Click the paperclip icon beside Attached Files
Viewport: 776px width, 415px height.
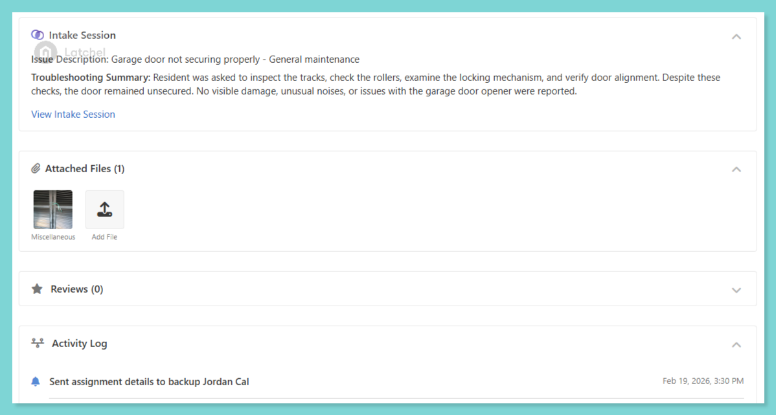[x=36, y=169]
